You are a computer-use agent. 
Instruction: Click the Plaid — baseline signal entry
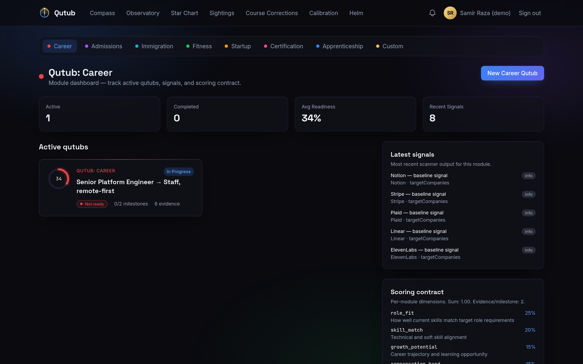coord(463,216)
